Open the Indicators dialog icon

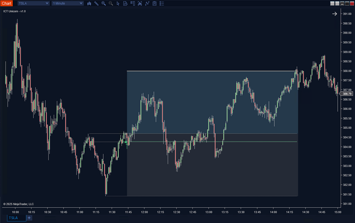tap(147, 3)
